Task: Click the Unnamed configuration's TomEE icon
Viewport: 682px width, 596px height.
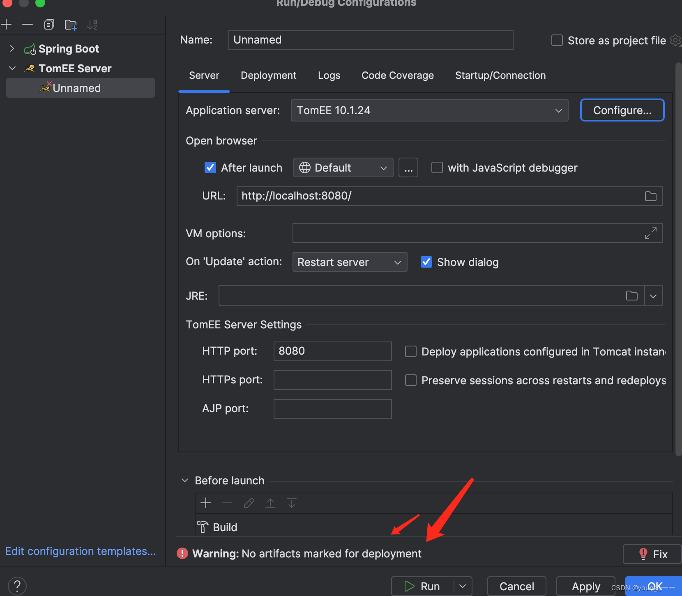Action: click(x=46, y=87)
